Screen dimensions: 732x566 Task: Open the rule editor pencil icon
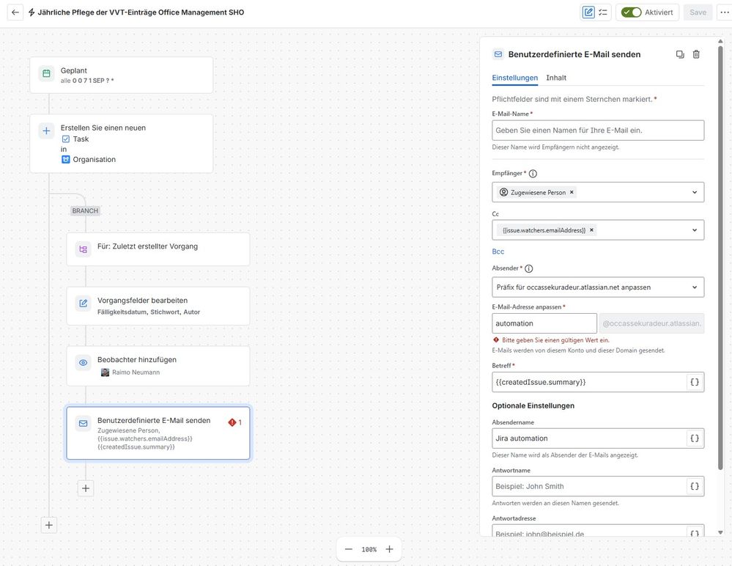click(588, 12)
